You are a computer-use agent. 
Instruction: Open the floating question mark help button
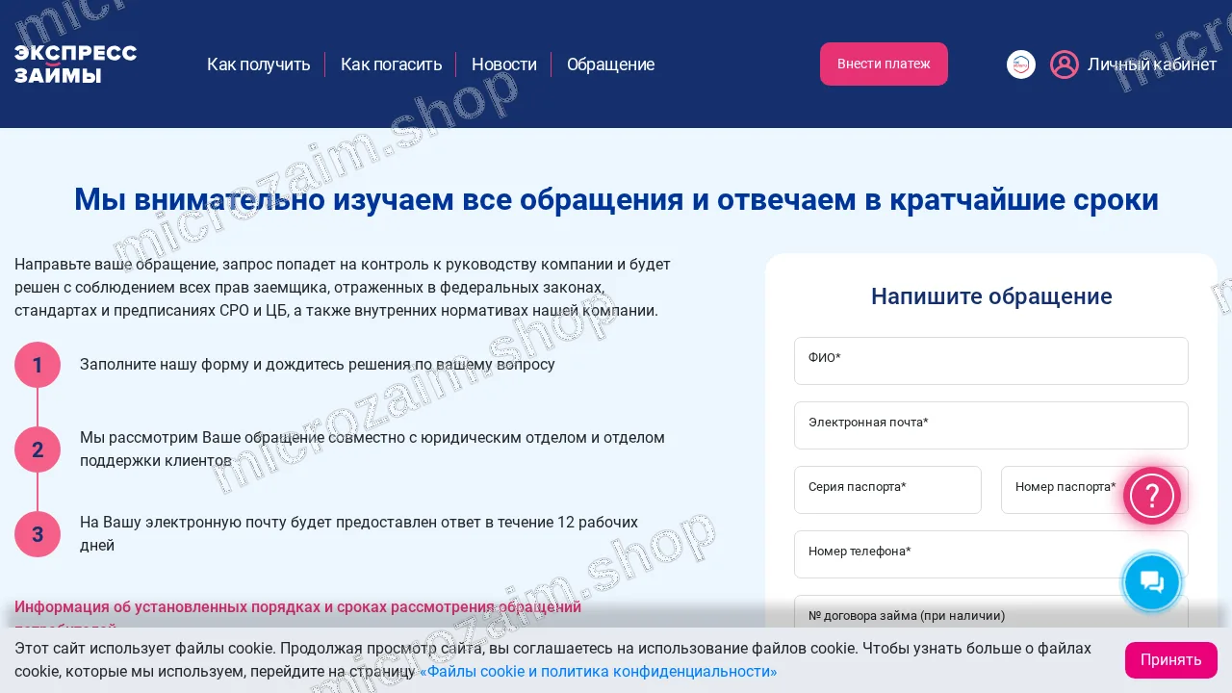click(x=1152, y=496)
